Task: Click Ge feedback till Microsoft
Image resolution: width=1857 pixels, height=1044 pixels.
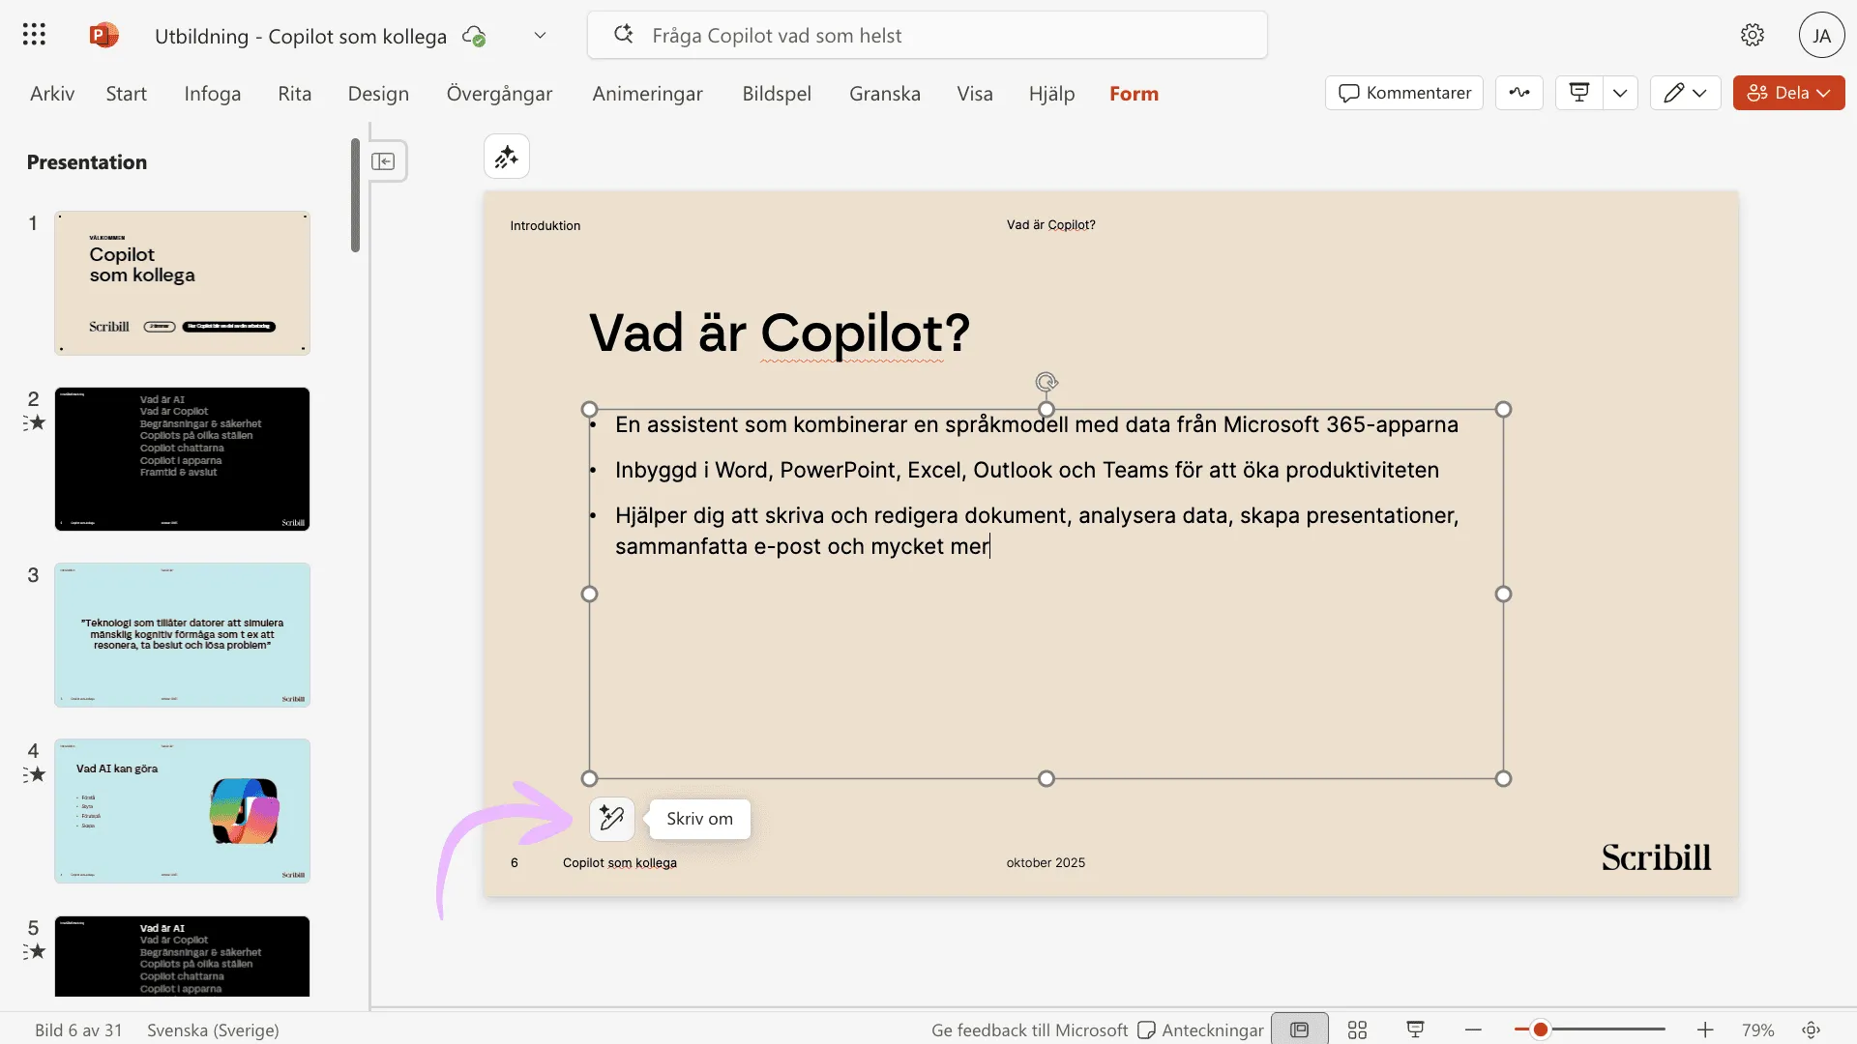Action: pyautogui.click(x=1029, y=1029)
